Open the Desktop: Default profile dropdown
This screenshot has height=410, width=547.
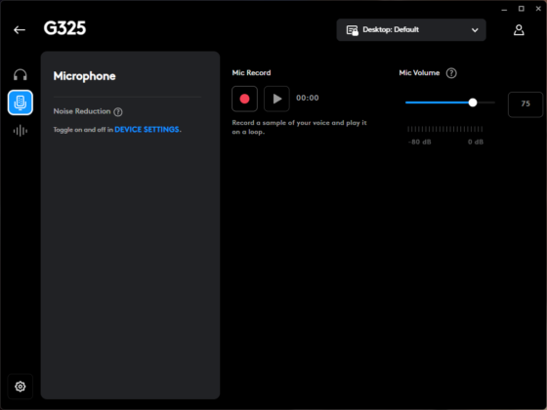pyautogui.click(x=411, y=30)
